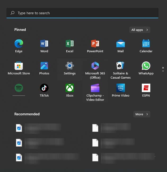The image size is (167, 172).
Task: Start PowerPoint from pinned apps
Action: [x=95, y=44]
